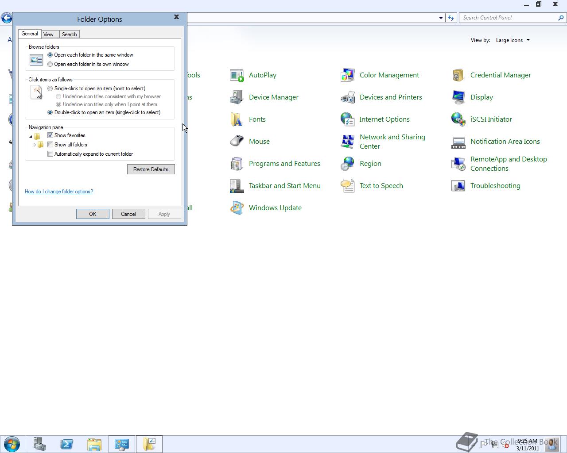567x453 pixels.
Task: Switch to the Search tab
Action: click(x=69, y=34)
